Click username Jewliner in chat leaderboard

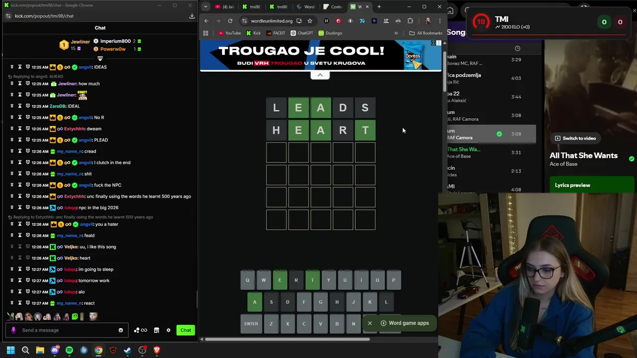pyautogui.click(x=80, y=42)
